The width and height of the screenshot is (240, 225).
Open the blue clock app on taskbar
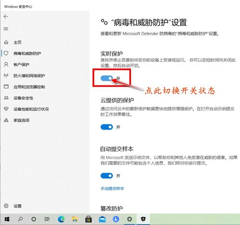click(x=116, y=219)
